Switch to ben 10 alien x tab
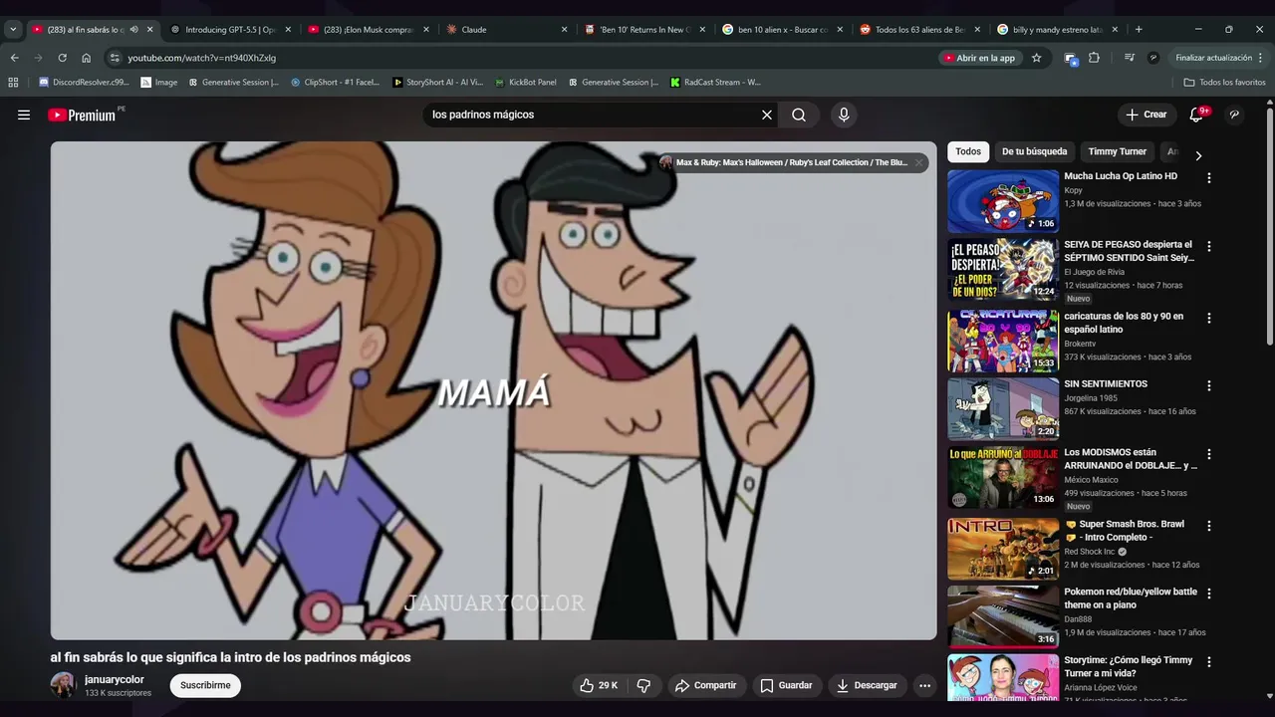1275x717 pixels. pyautogui.click(x=782, y=30)
